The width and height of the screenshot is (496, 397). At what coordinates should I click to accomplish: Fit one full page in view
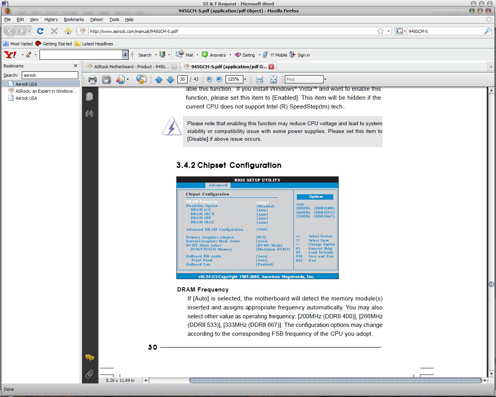273,79
